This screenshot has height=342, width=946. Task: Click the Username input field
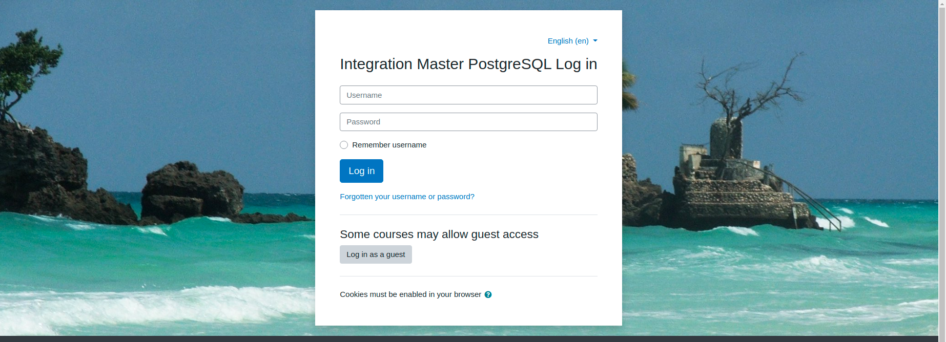[468, 95]
